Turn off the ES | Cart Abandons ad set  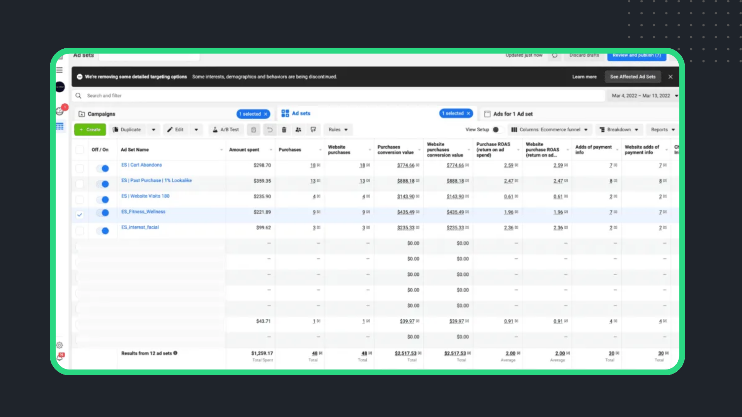pos(103,168)
